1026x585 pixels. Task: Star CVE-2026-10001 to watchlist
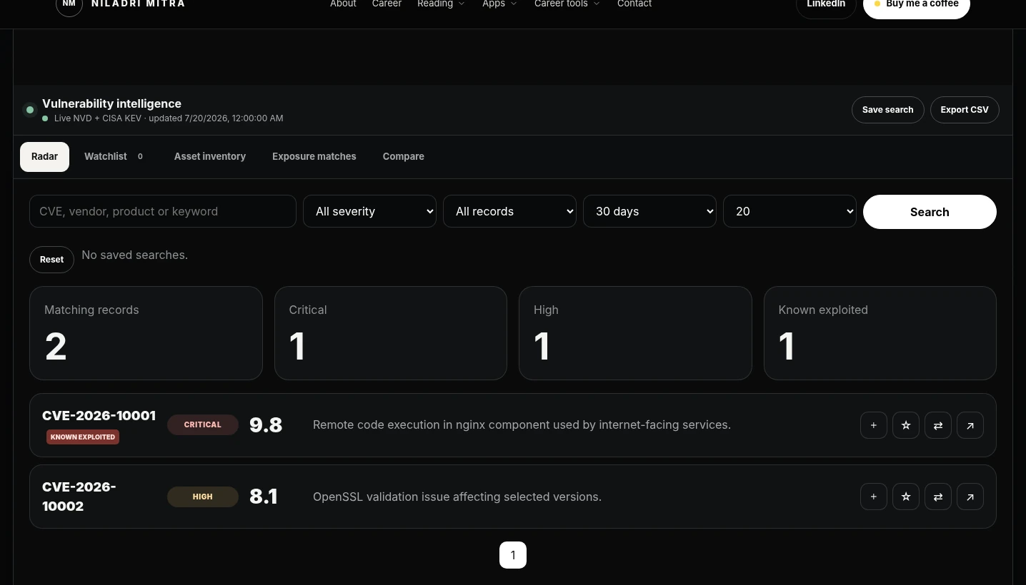(x=905, y=425)
